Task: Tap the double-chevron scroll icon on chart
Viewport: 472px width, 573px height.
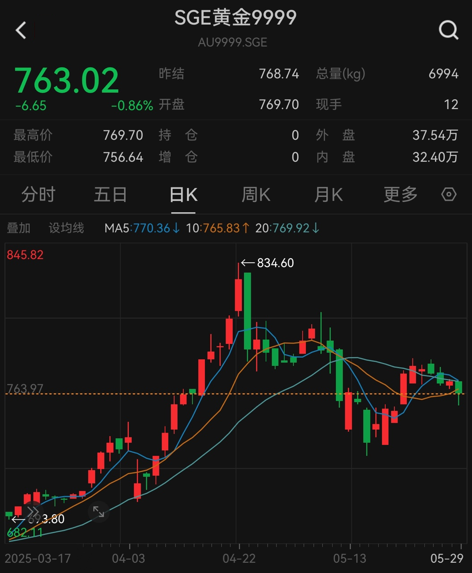Action: click(x=33, y=512)
